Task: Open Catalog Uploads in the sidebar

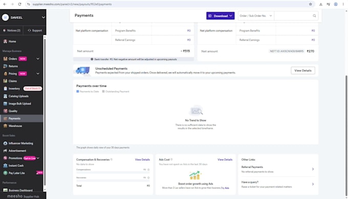Action: (18, 96)
